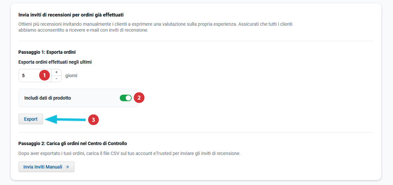
Task: Click the plus button to increase days
Action: [56, 72]
